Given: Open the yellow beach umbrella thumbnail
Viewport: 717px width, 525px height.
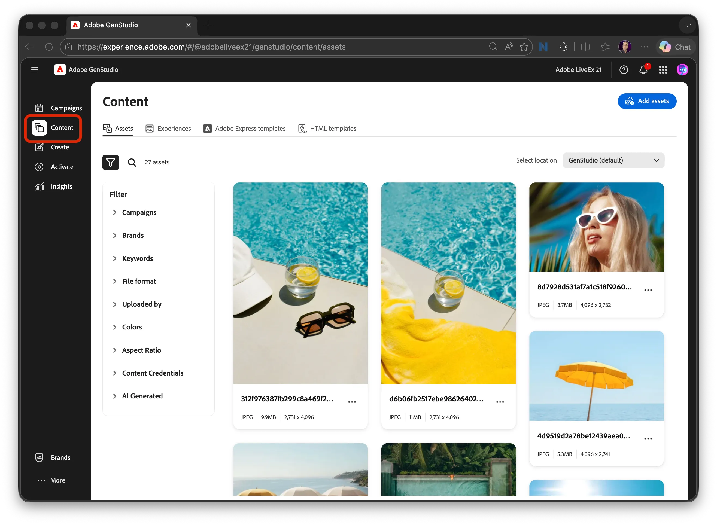Looking at the screenshot, I should click(596, 376).
